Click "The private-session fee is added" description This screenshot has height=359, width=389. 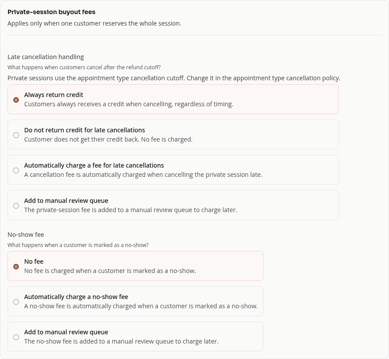pyautogui.click(x=131, y=210)
